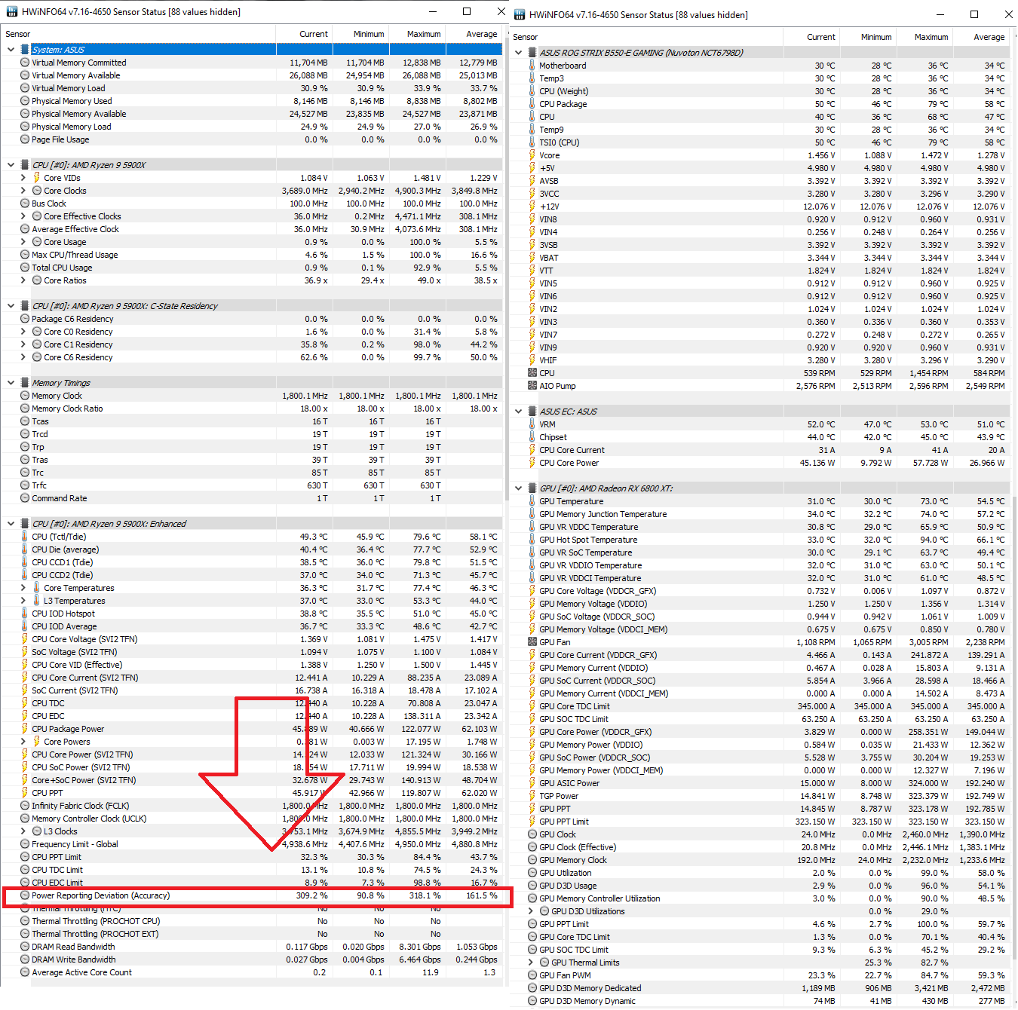Expand the L3 Clocks row
The width and height of the screenshot is (1018, 1010).
pos(23,831)
